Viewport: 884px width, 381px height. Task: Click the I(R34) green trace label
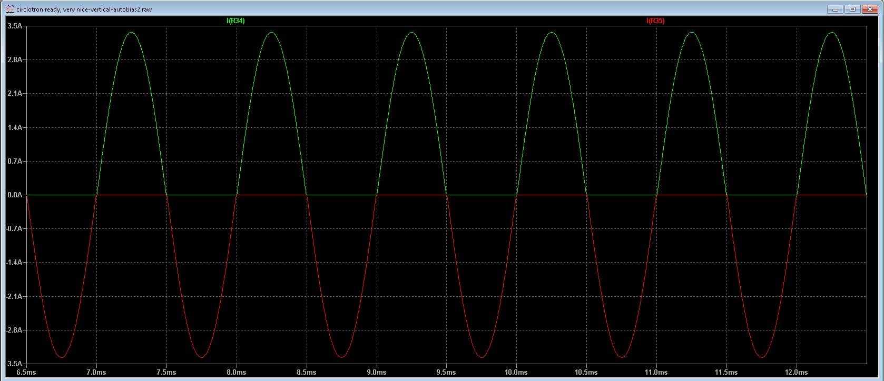[235, 21]
